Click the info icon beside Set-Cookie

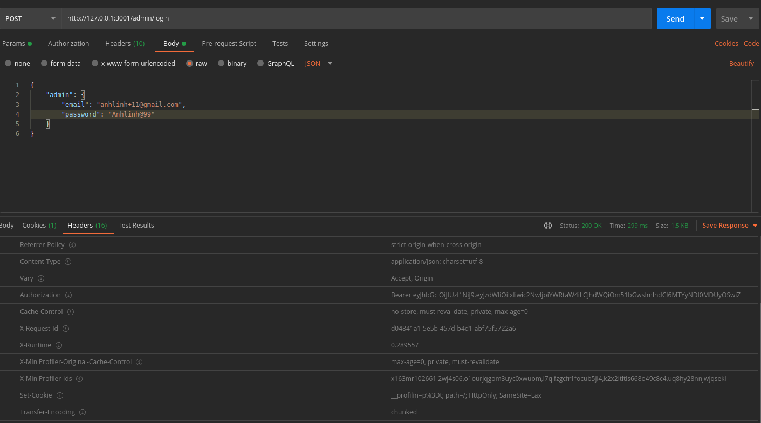coord(59,395)
